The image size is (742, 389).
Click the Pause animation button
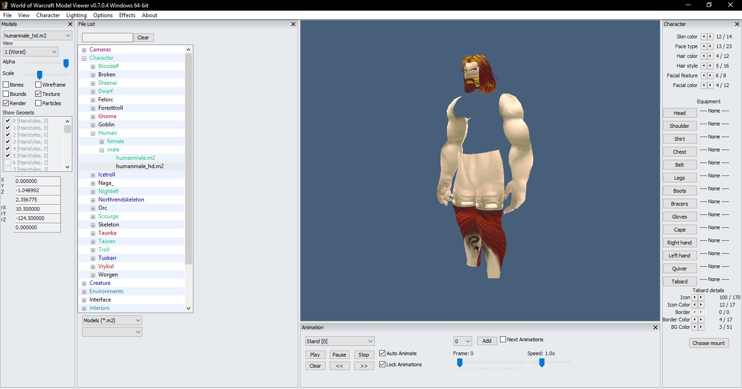point(339,355)
